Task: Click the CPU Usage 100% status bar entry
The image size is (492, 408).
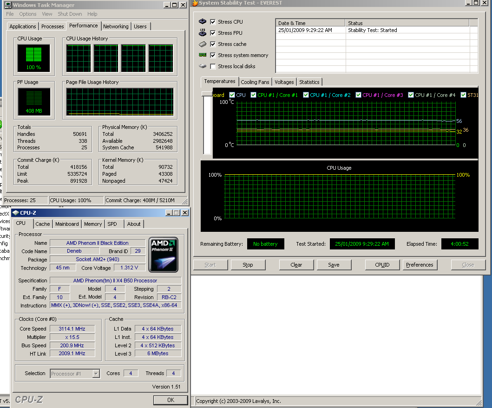Action: click(76, 200)
